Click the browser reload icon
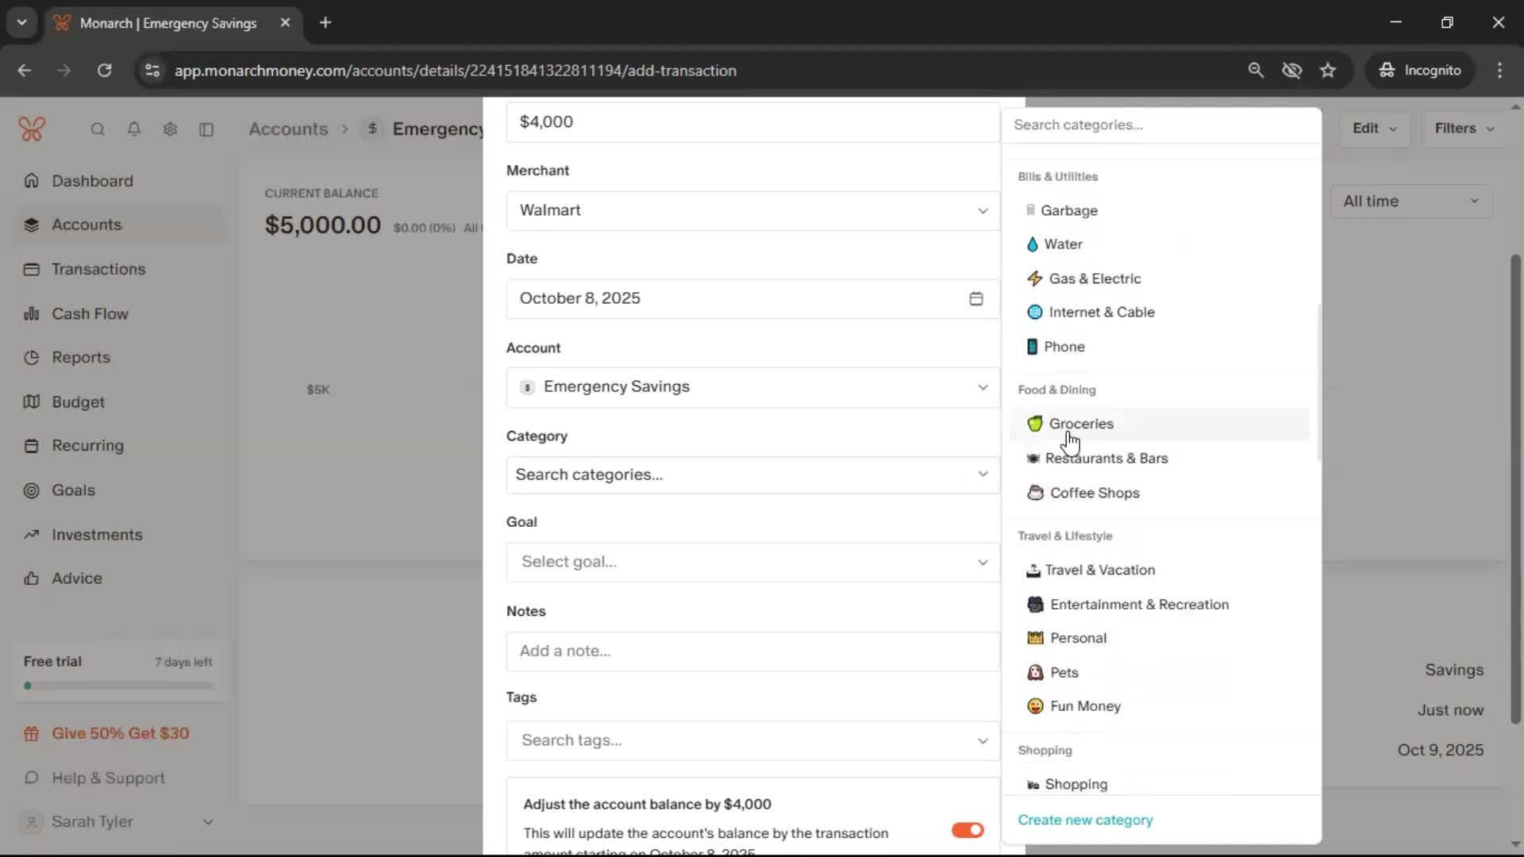The image size is (1524, 857). 104,71
